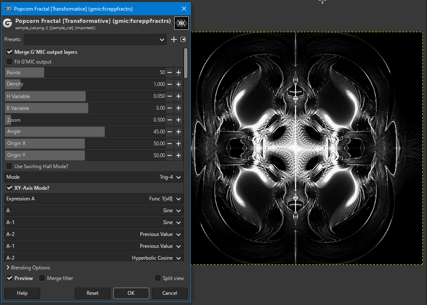Image resolution: width=427 pixels, height=305 pixels.
Task: Open the Presets dropdown
Action: 95,39
